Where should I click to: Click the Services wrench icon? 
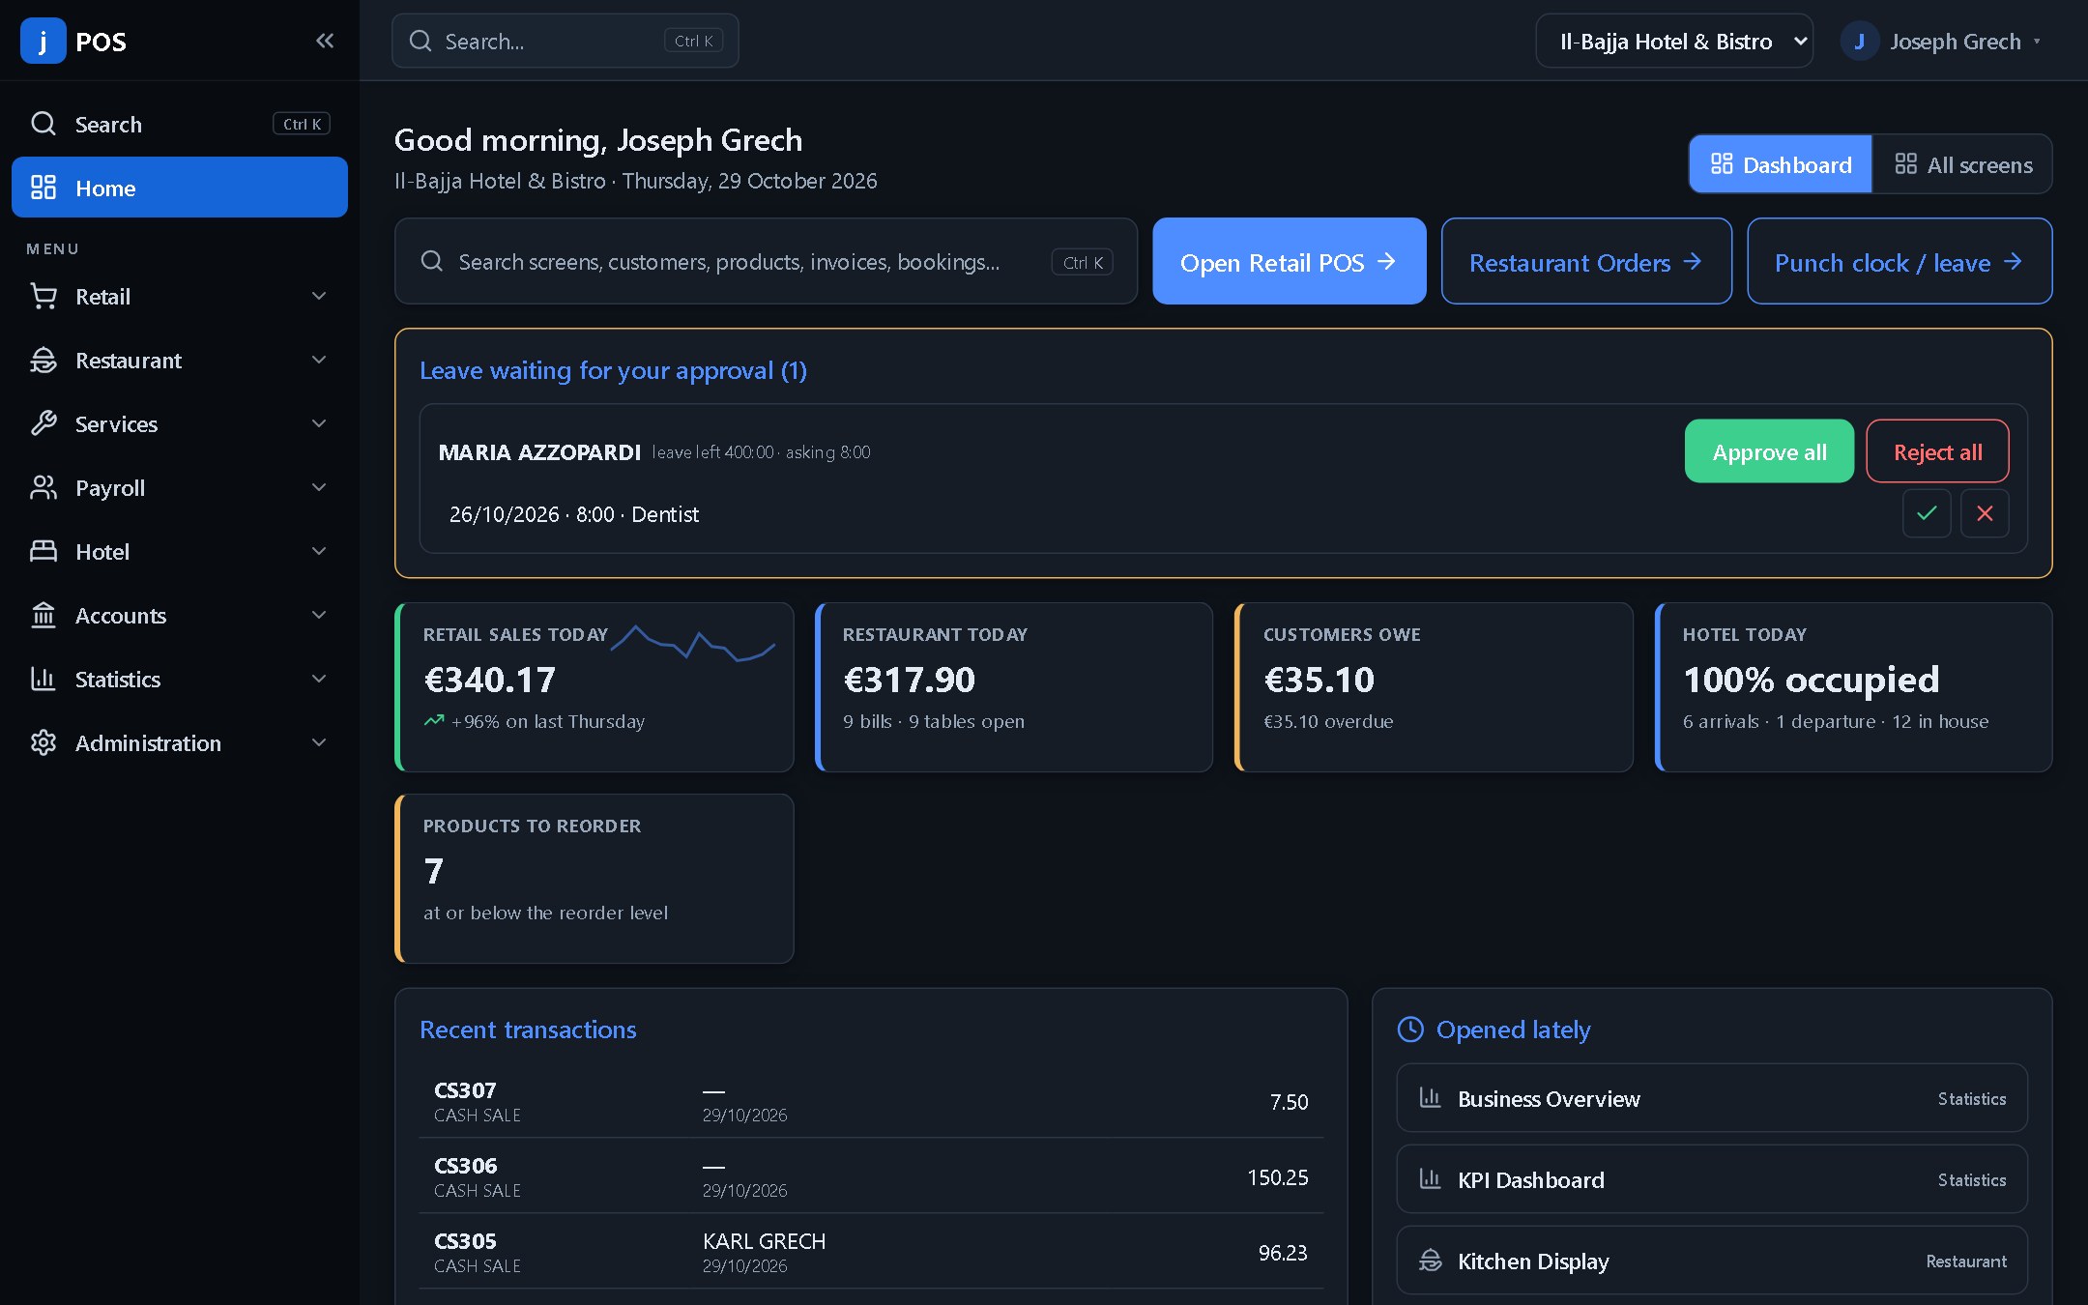pos(43,424)
